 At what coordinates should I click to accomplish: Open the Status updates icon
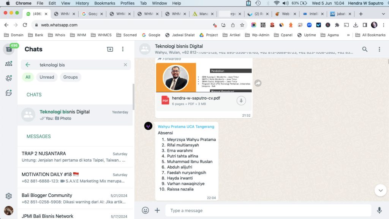point(8,78)
